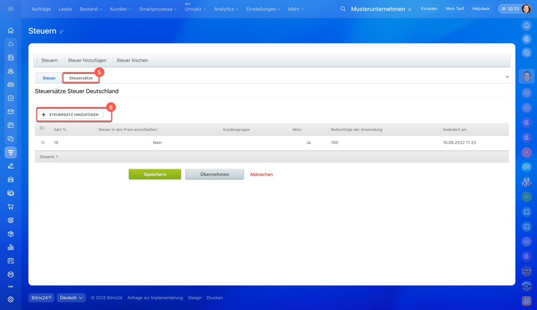The image size is (537, 310).
Task: Expand the Mehr menu
Action: pyautogui.click(x=296, y=9)
